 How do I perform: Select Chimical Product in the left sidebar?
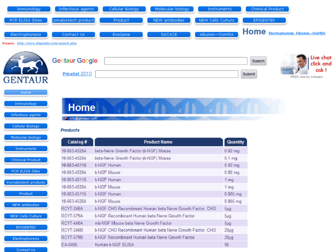click(x=26, y=160)
